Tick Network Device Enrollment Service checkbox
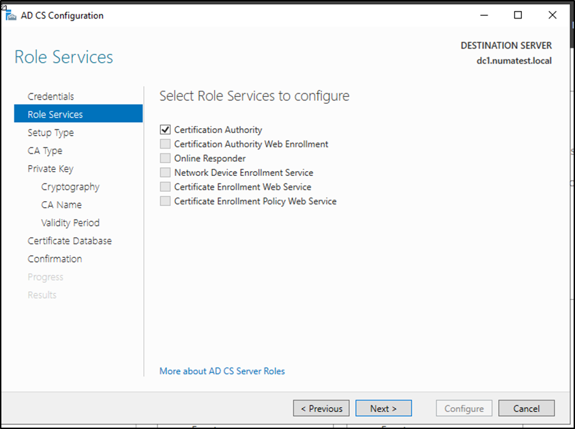This screenshot has height=429, width=575. click(165, 173)
